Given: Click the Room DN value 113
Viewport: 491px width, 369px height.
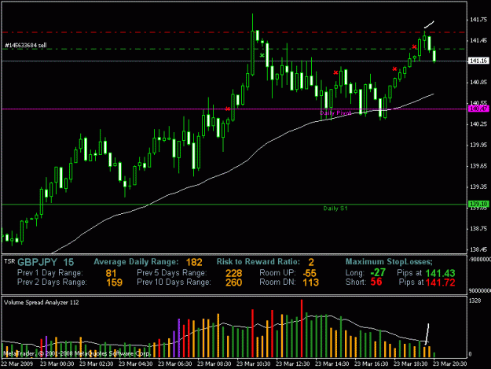Looking at the screenshot, I should (310, 282).
